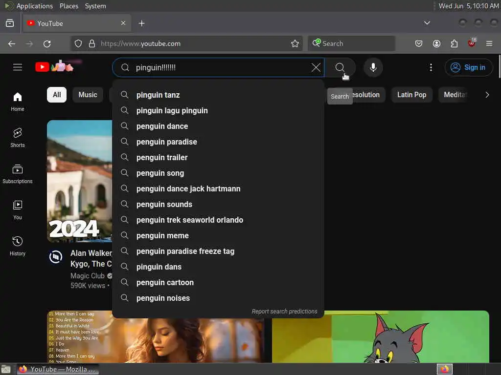Clear the search box with X
The image size is (501, 375).
tap(316, 67)
